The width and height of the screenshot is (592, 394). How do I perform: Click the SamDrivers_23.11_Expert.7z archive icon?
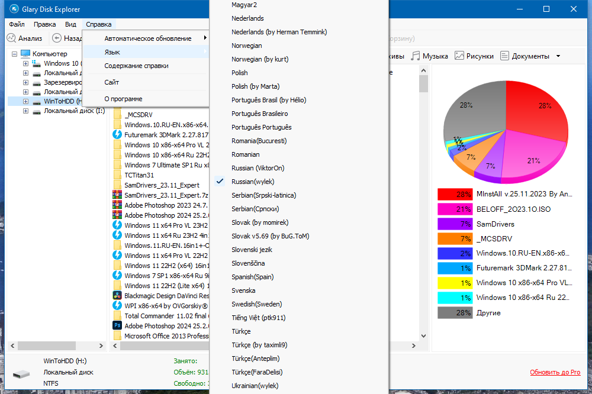point(117,195)
